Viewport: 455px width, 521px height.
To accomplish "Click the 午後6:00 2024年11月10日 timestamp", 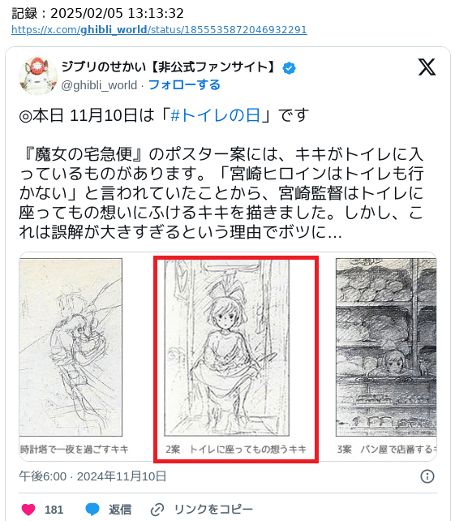I will pyautogui.click(x=92, y=476).
